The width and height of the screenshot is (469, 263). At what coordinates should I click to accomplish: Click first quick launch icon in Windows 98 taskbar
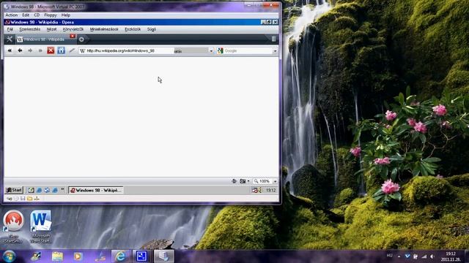pos(31,190)
